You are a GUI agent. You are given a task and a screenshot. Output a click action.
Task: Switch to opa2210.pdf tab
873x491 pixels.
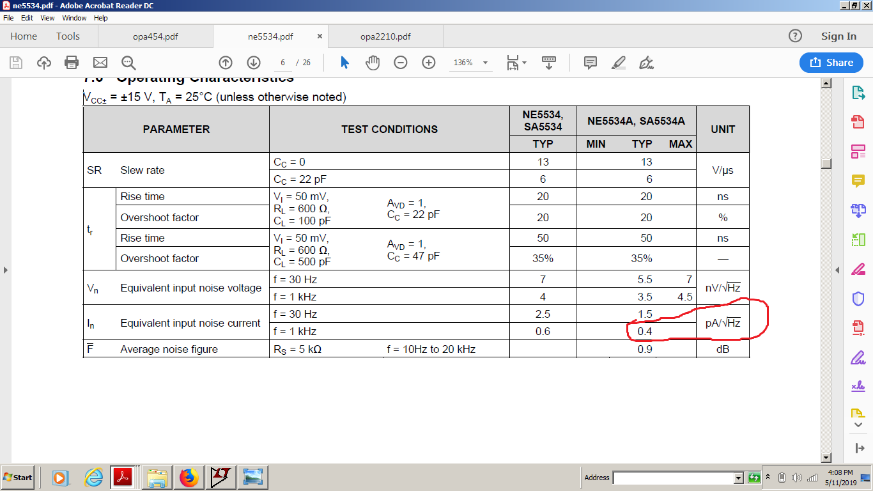point(385,36)
